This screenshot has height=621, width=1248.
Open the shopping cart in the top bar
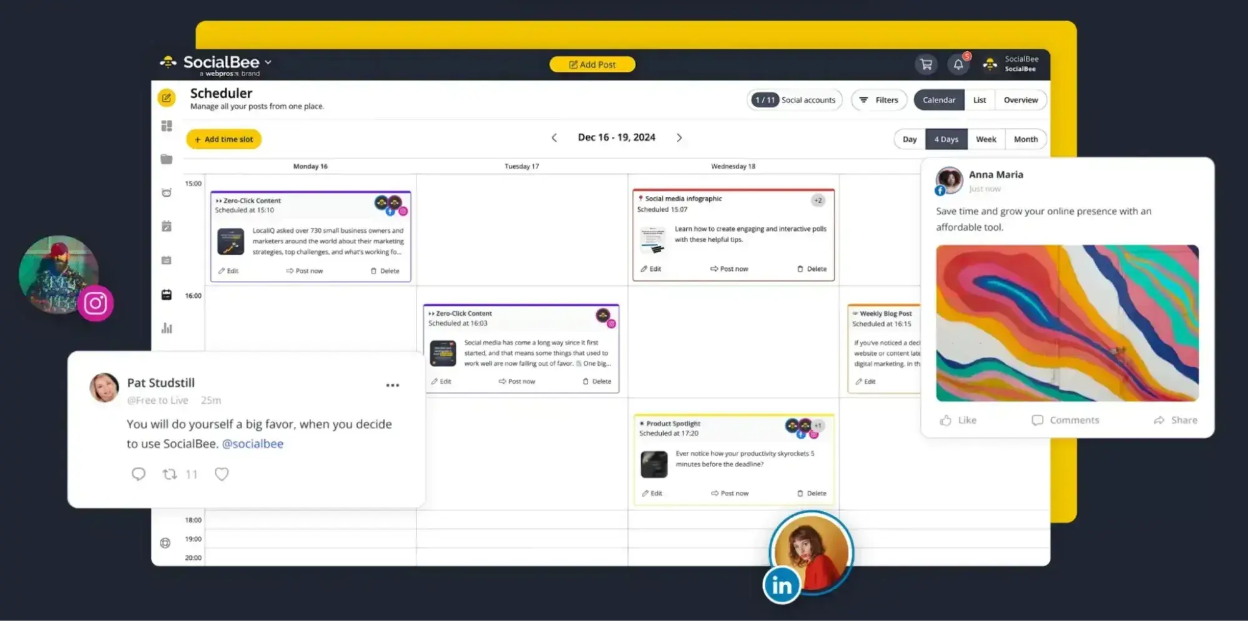click(x=926, y=64)
